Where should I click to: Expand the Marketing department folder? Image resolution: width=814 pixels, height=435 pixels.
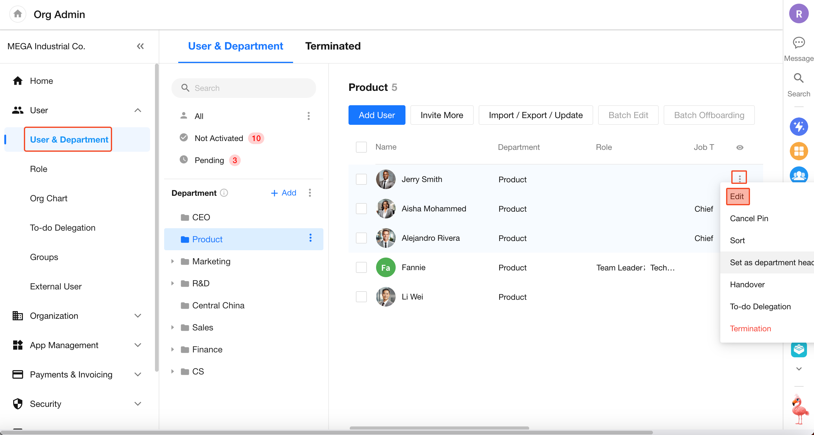(x=172, y=261)
